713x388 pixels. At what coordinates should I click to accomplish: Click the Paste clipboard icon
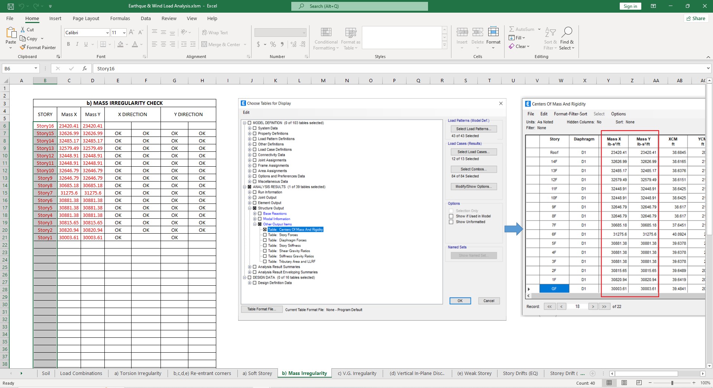(x=11, y=33)
